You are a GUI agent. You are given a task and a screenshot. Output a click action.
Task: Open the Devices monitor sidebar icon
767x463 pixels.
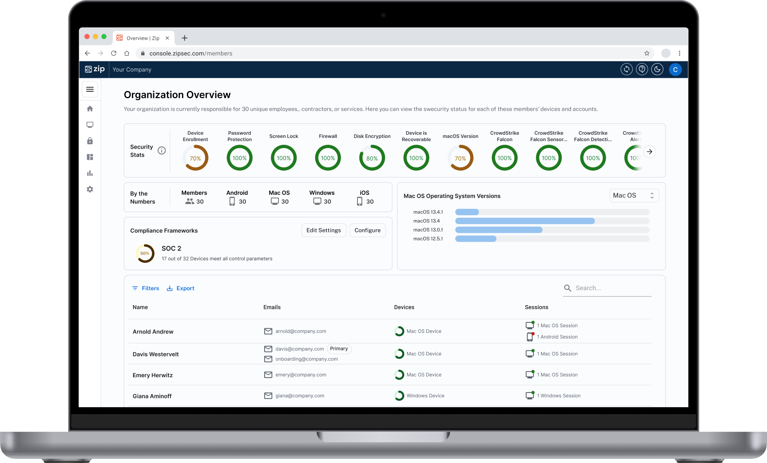pos(90,125)
